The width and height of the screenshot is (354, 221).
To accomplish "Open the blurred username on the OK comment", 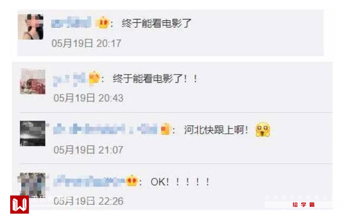I will coord(89,181).
